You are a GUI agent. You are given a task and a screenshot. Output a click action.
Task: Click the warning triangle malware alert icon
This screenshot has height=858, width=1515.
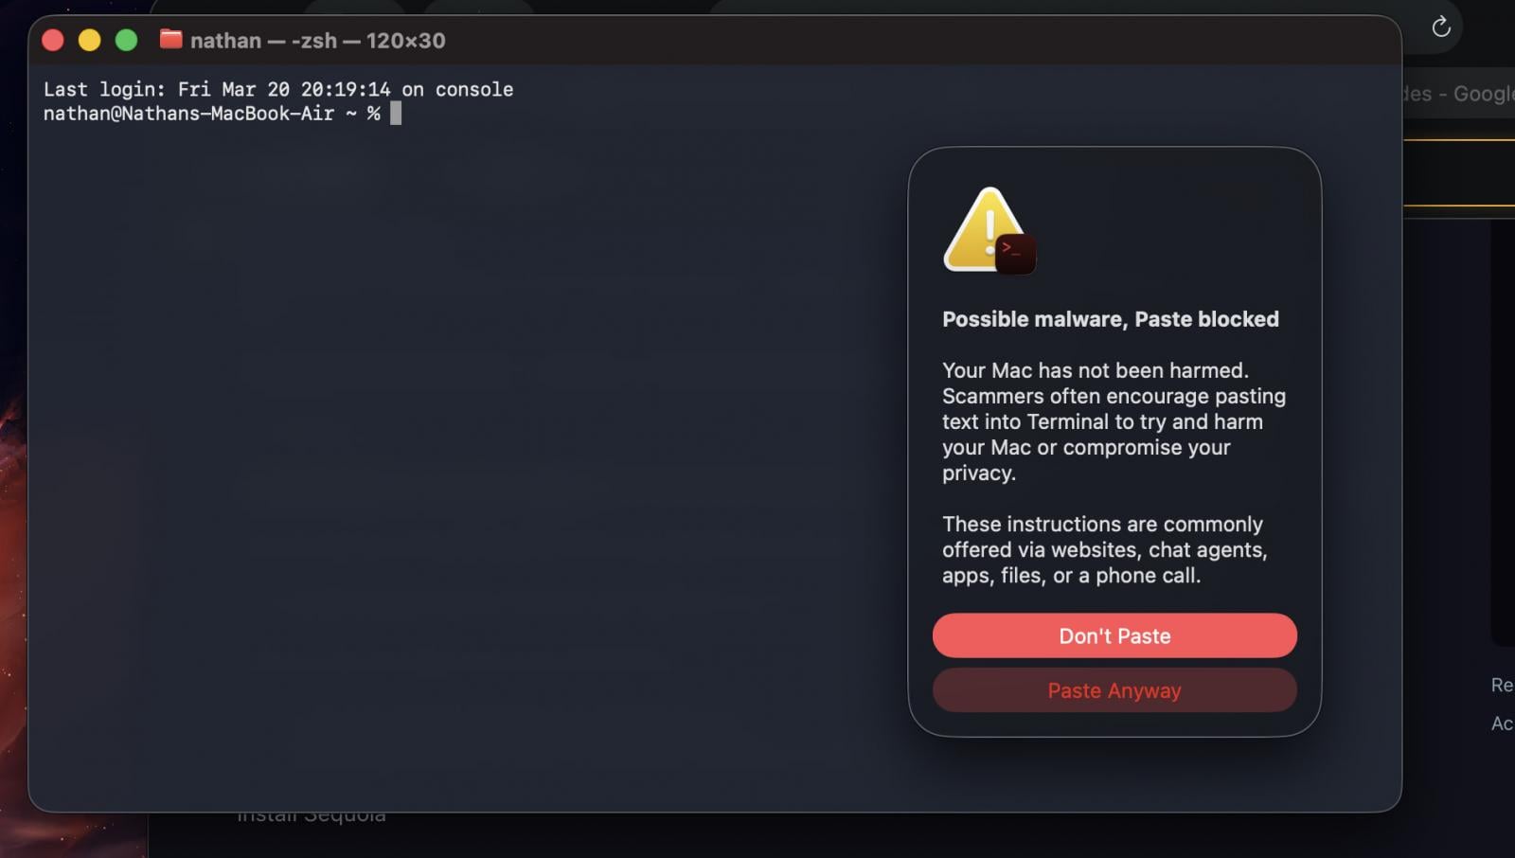[985, 227]
